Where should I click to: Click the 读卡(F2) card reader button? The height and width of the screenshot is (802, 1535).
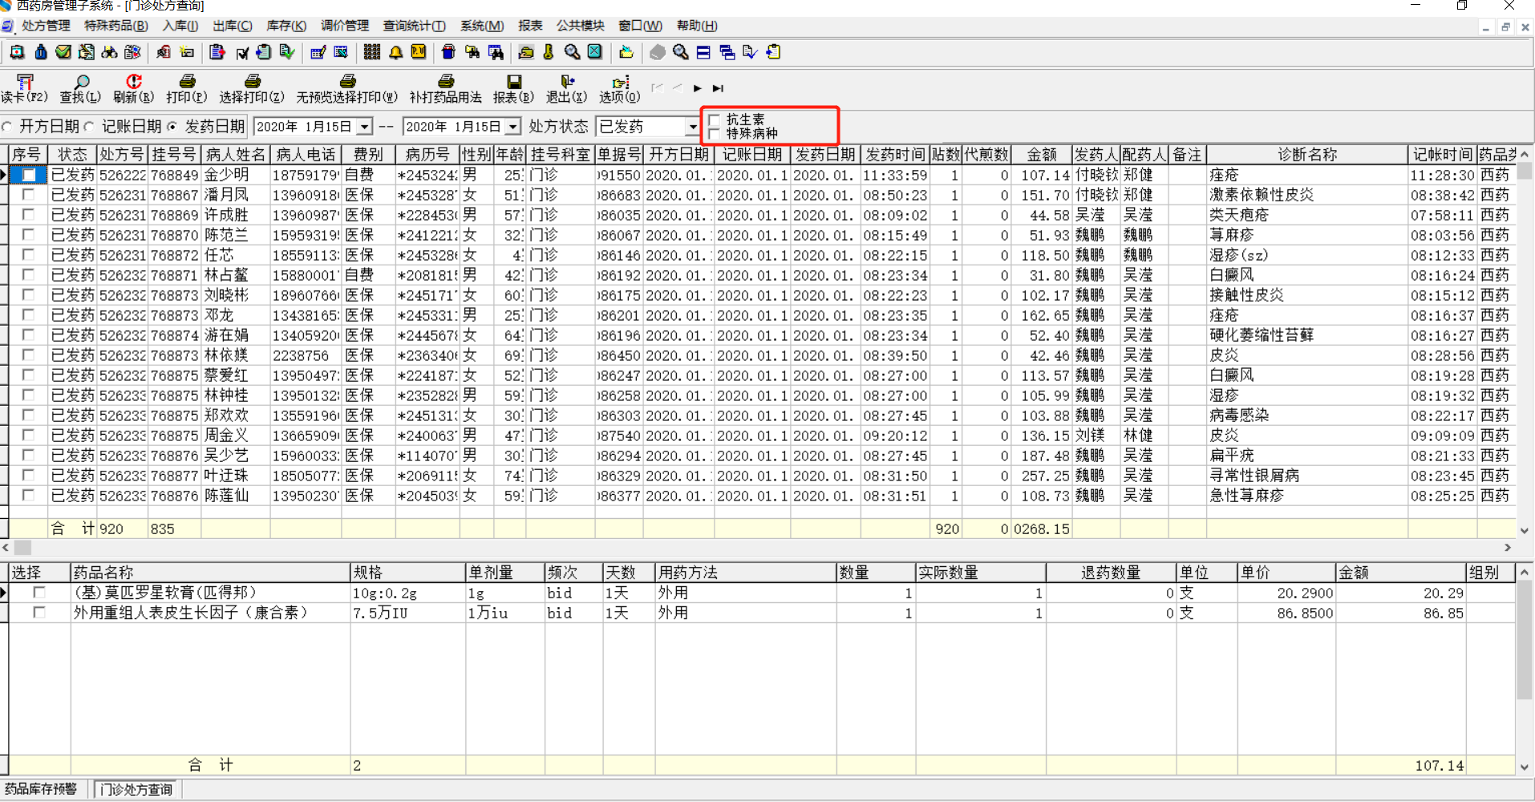pos(24,88)
